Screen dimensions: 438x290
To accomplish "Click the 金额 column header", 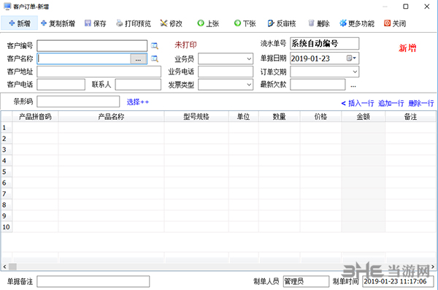I will pyautogui.click(x=363, y=117).
